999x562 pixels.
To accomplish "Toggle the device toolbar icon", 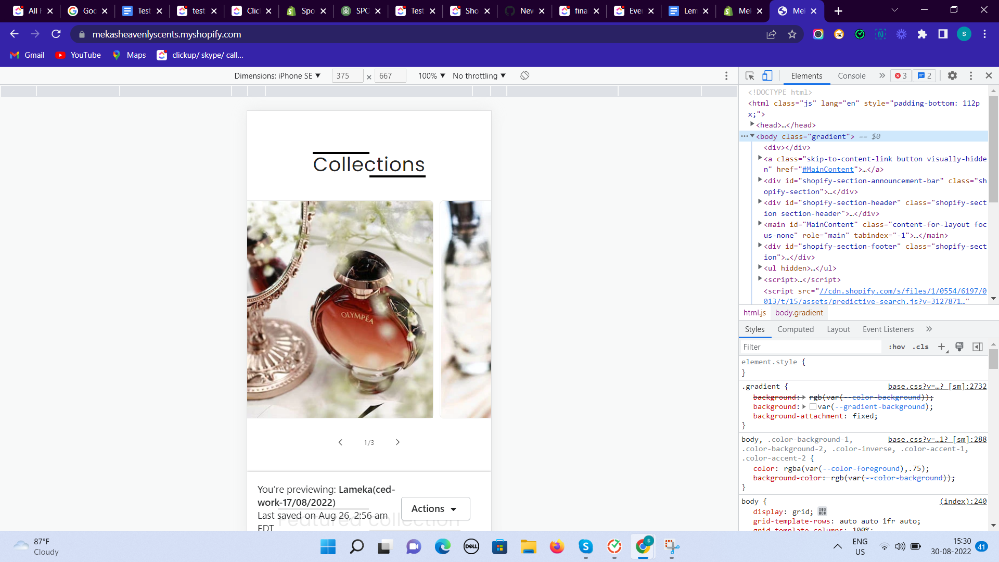I will 767,76.
